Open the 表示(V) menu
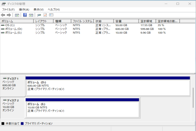Viewport: 196px width, 131px height. point(39,9)
